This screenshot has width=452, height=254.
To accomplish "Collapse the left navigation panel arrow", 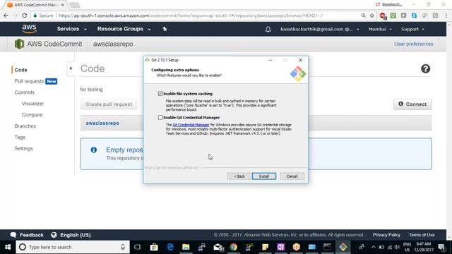I will [x=71, y=68].
